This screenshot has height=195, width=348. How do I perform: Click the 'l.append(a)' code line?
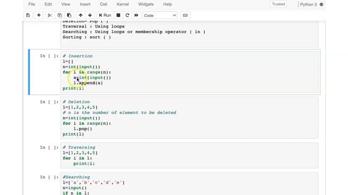pos(88,83)
